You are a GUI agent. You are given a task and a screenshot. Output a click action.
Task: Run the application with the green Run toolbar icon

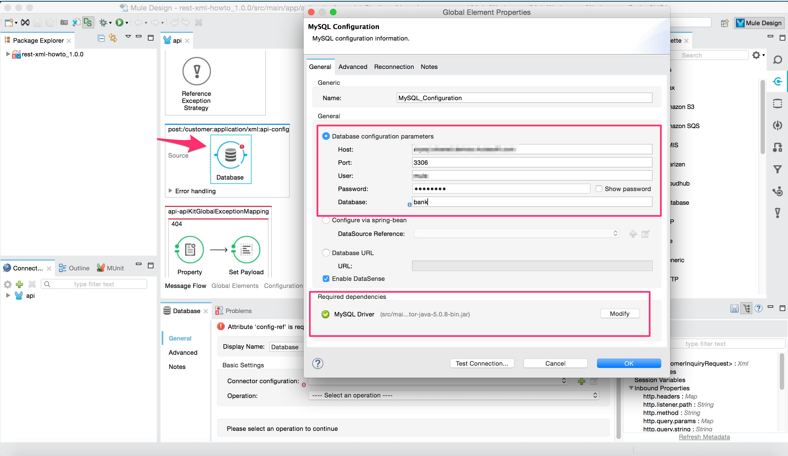[x=120, y=22]
